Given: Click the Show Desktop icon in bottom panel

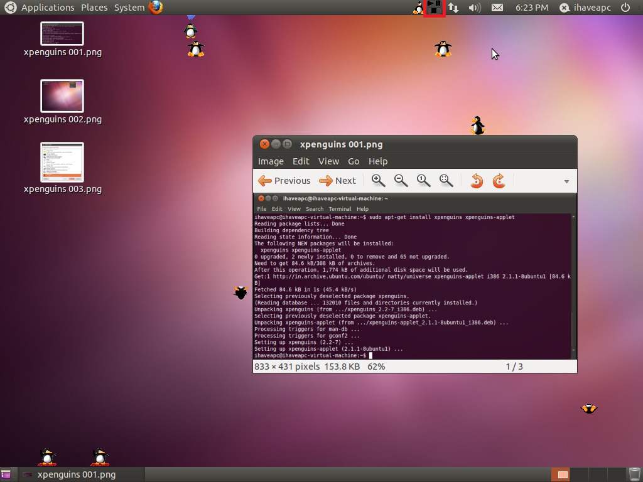Looking at the screenshot, I should (x=6, y=474).
